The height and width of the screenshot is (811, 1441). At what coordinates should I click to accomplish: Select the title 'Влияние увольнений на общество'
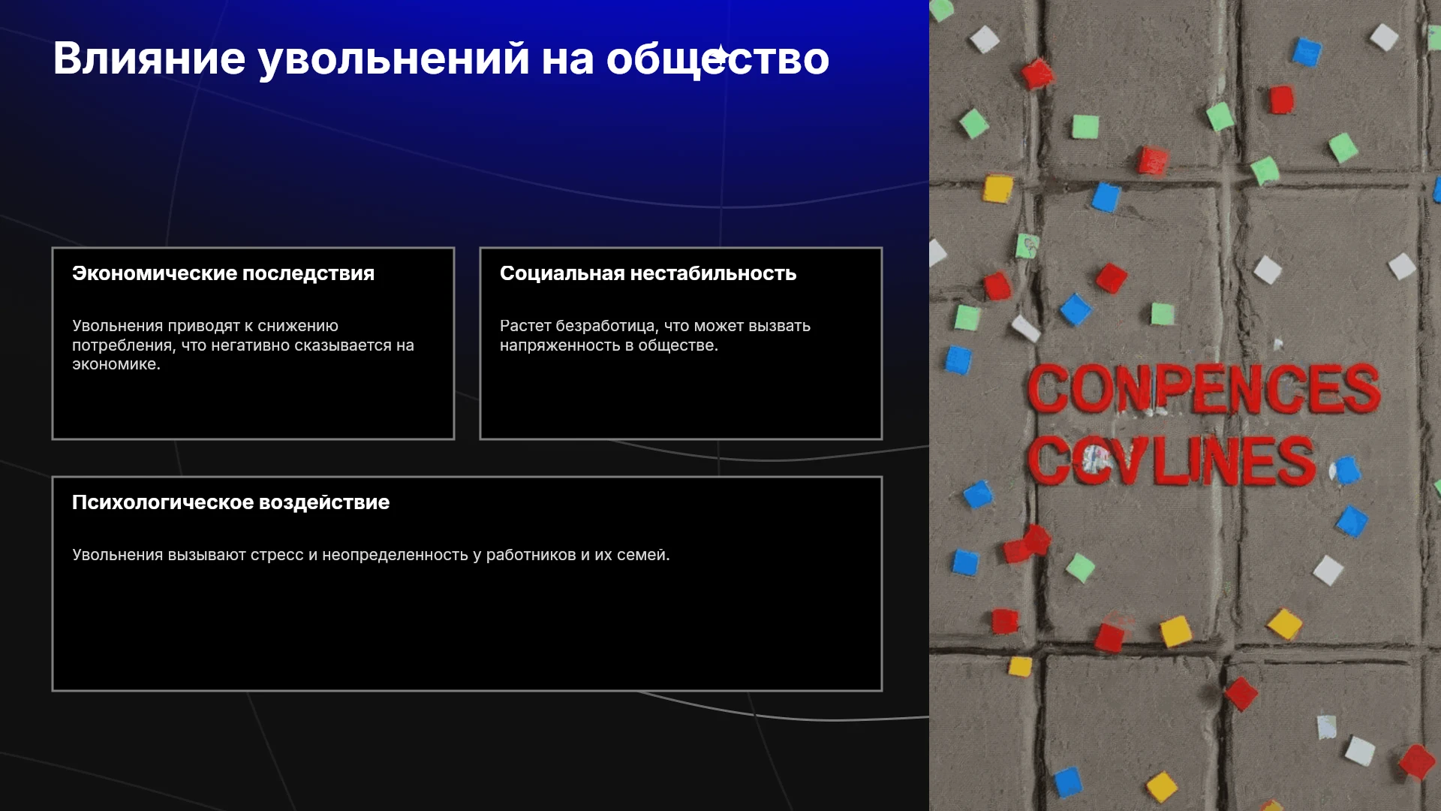(441, 59)
